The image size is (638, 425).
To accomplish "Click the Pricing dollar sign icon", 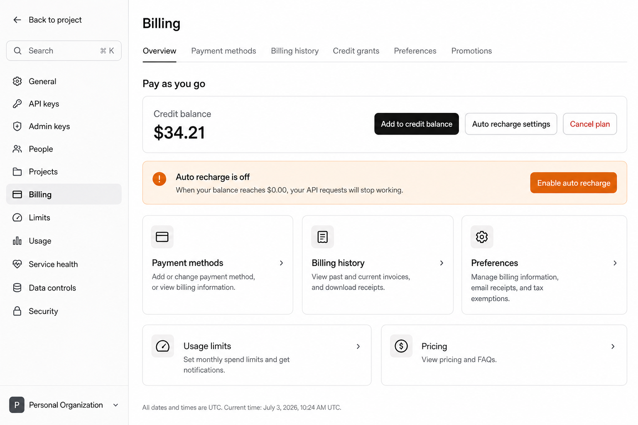I will click(401, 346).
